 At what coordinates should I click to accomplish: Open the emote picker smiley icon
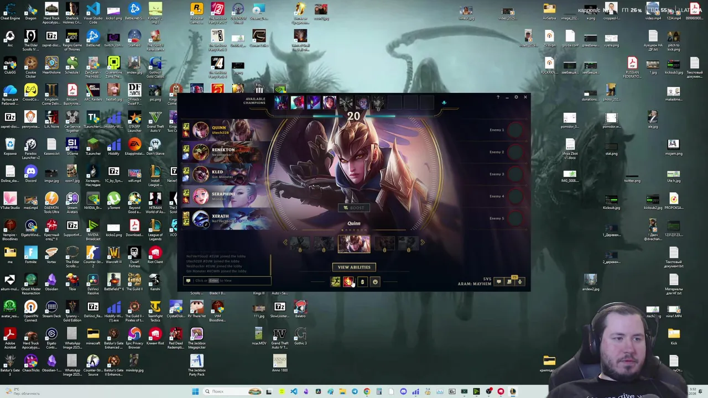375,282
